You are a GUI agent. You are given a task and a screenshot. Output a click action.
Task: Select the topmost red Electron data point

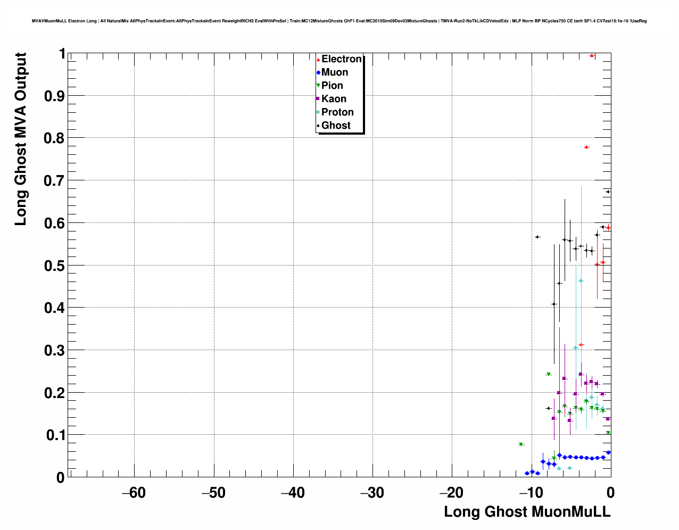coord(592,55)
